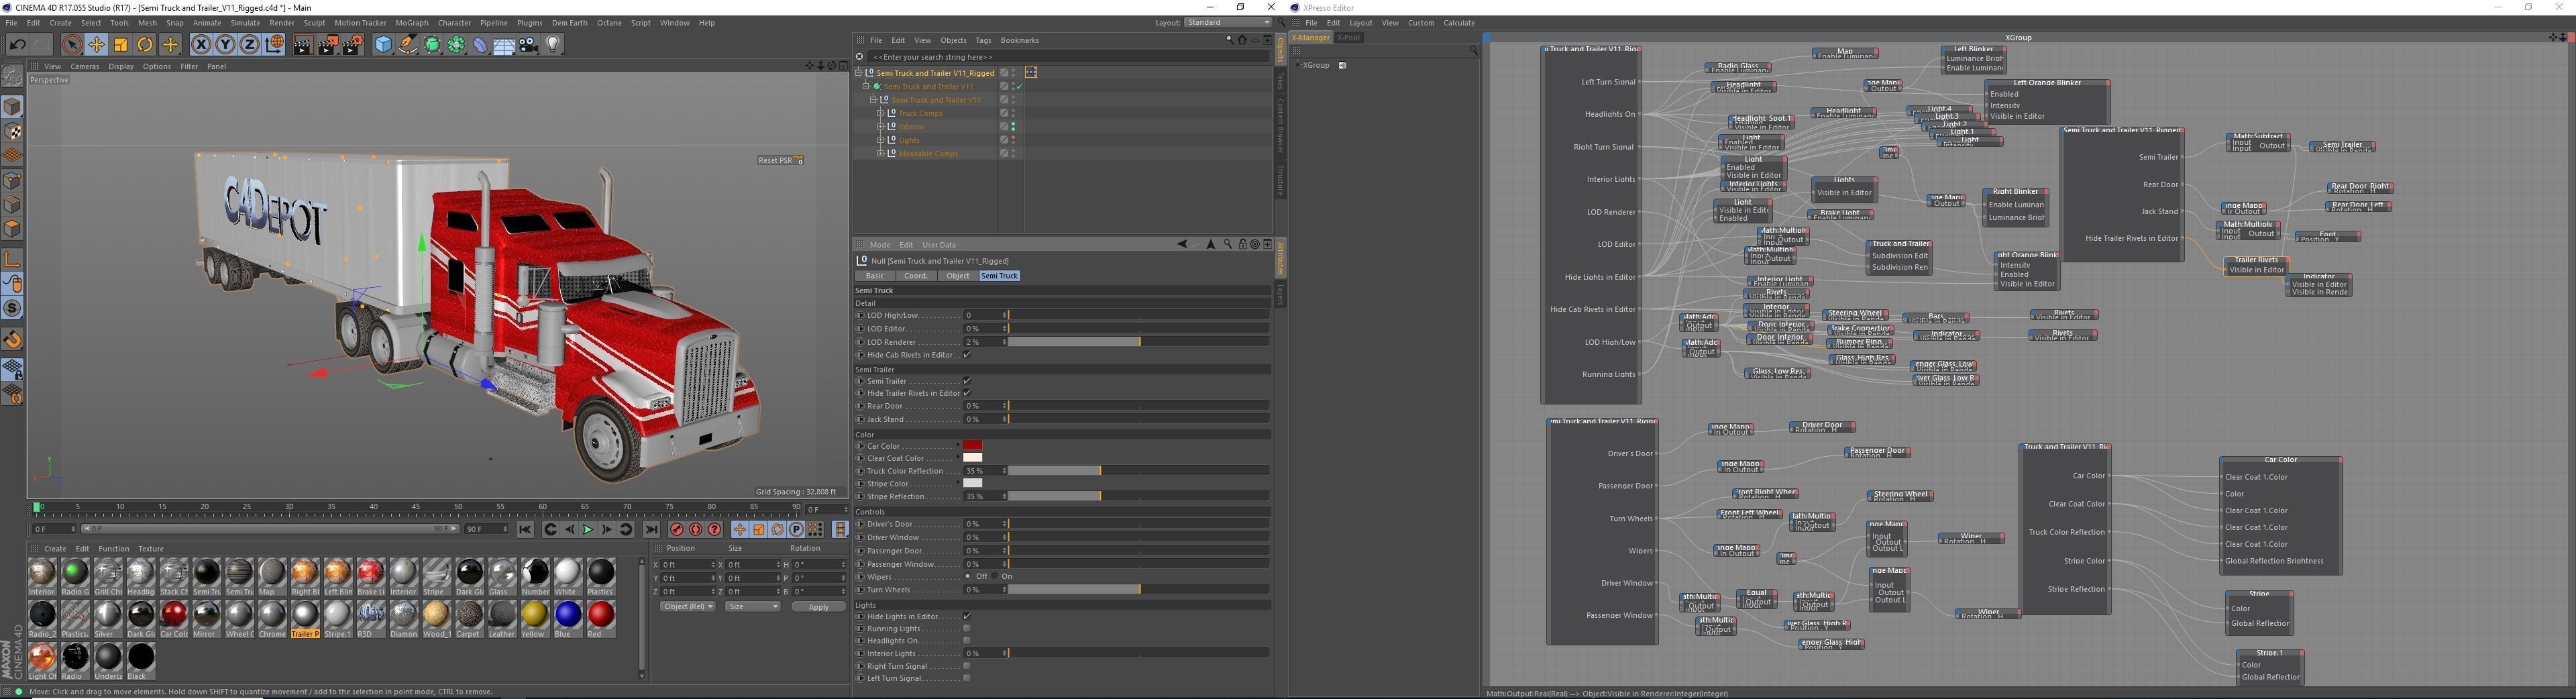Screen dimensions: 2576x699
Task: Select the Basic attribute tab
Action: (875, 276)
